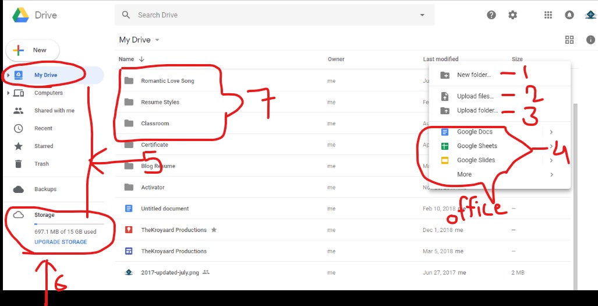Screen dimensions: 598x306
Task: Click the UPGRADE STORAGE link
Action: point(61,242)
